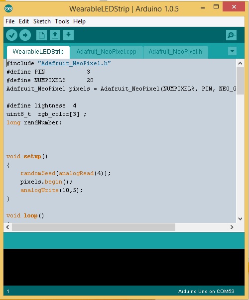Viewport: 249px width, 300px height.
Task: Click the '#define lightness 4' line
Action: point(41,105)
